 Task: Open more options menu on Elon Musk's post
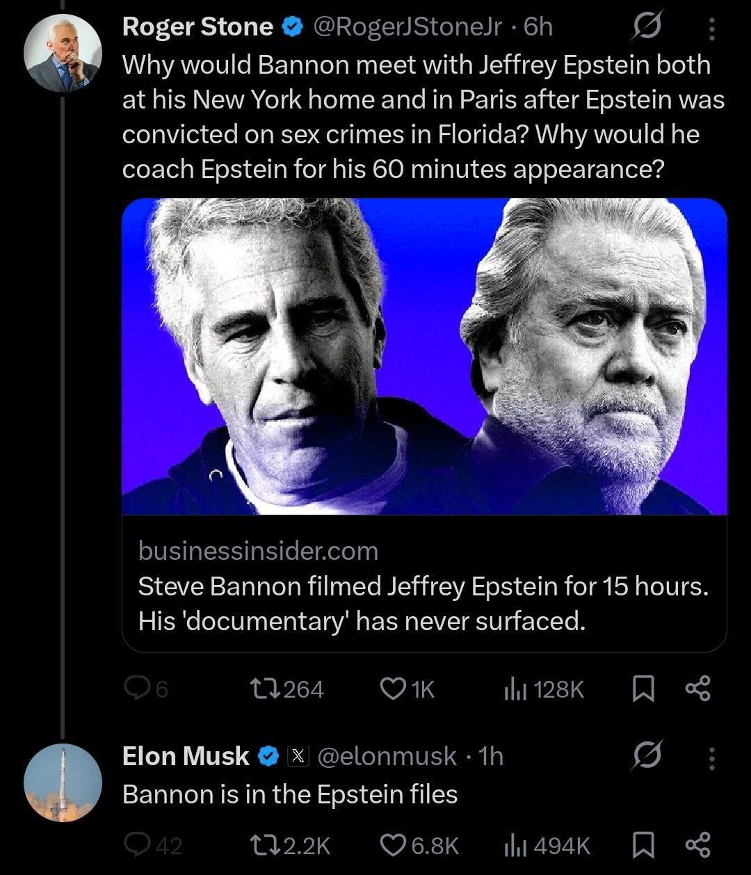[711, 757]
